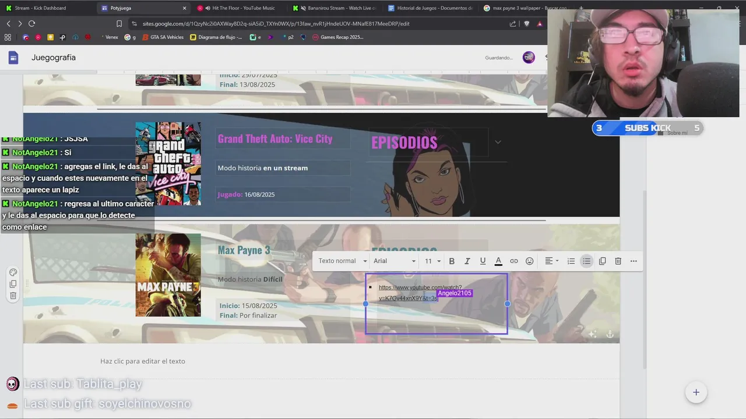Click the insert link icon

coord(514,261)
